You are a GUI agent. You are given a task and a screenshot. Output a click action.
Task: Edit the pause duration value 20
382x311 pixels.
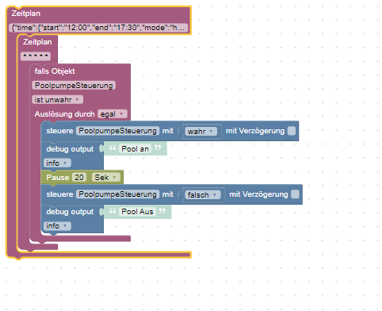(x=79, y=177)
